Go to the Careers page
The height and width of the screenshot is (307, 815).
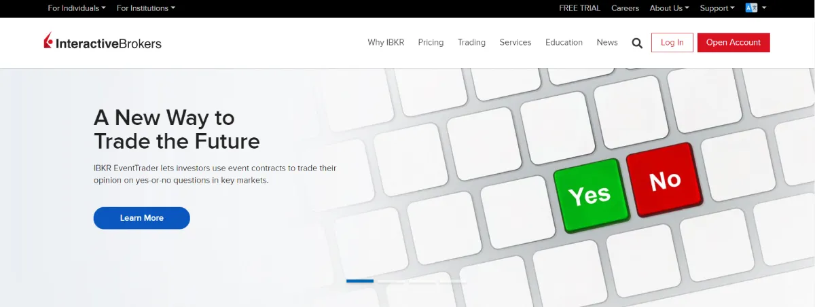click(x=625, y=8)
